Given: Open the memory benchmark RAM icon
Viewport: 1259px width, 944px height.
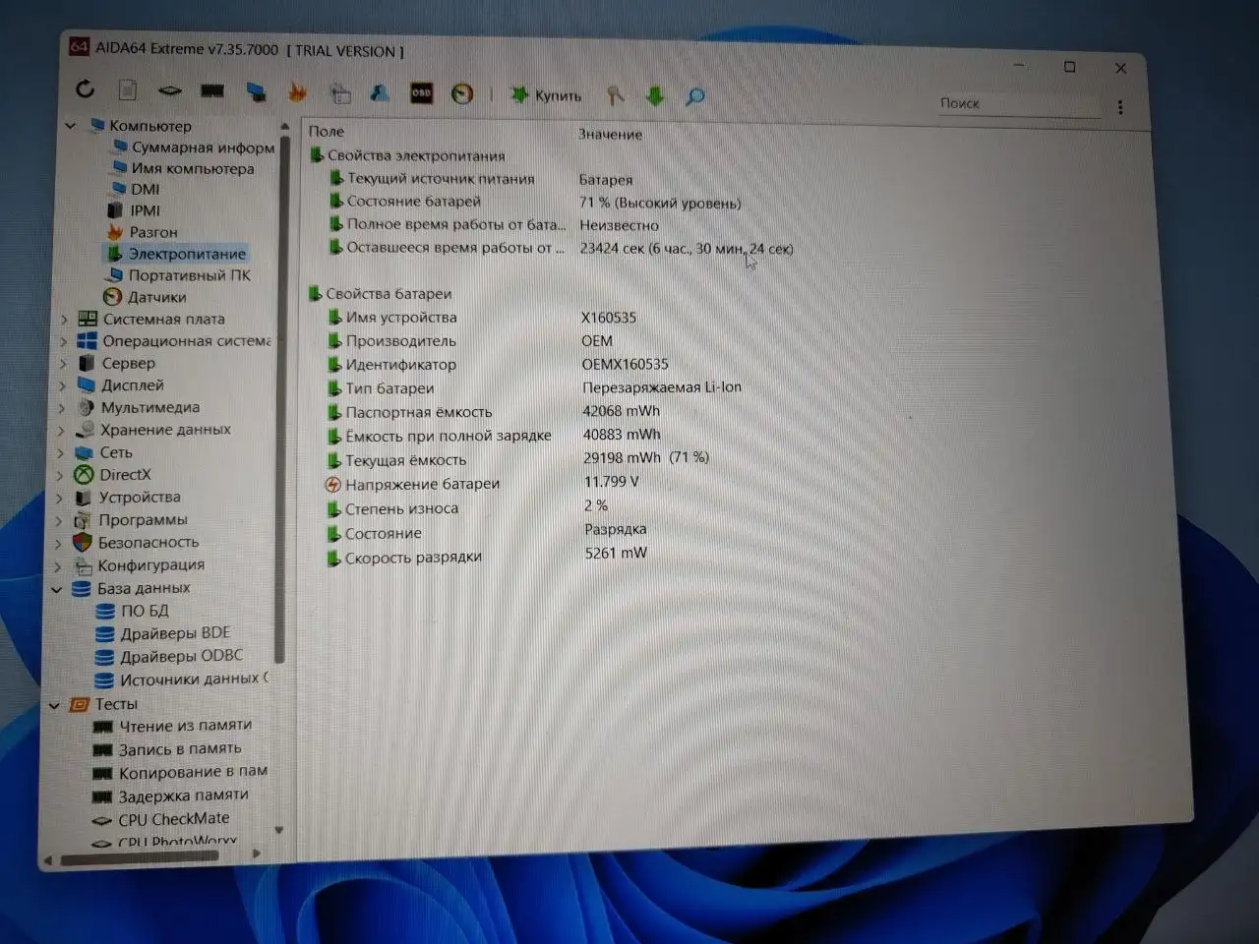Looking at the screenshot, I should pos(211,91).
